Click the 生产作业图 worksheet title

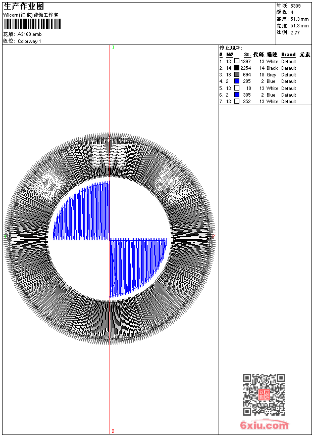click(24, 7)
